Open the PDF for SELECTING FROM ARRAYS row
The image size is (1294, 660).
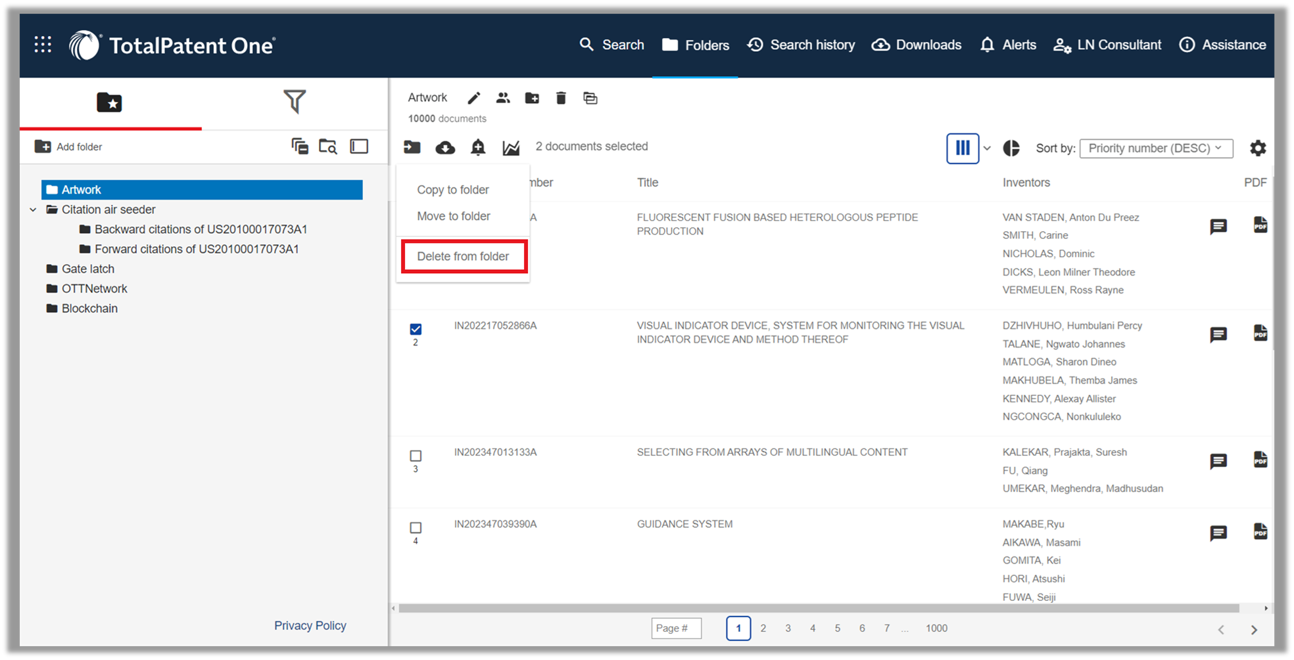point(1260,459)
